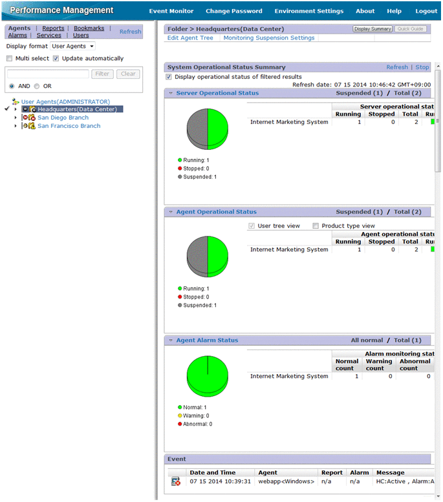Screen dimensions: 443x502
Task: Click Refresh in the status summary header
Action: pos(397,67)
